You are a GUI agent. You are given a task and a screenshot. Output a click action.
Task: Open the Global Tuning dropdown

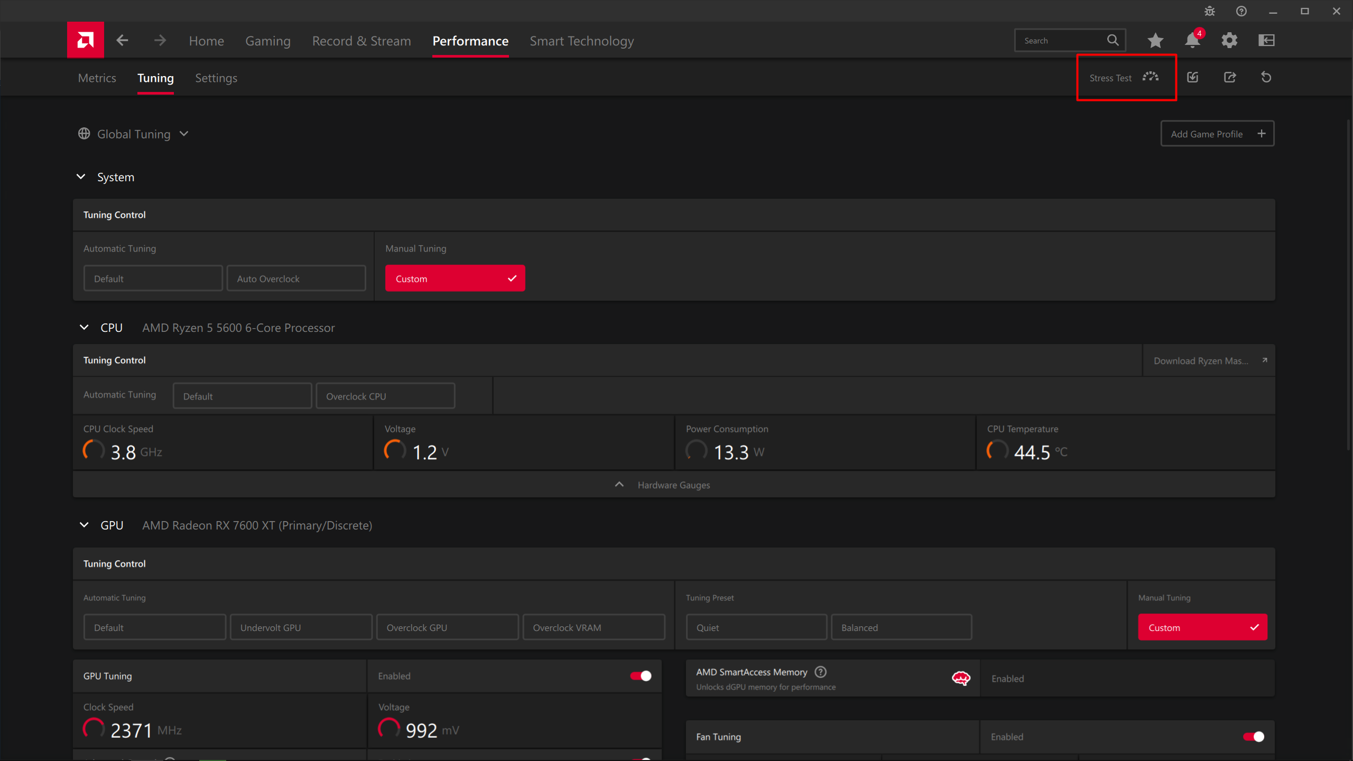[x=134, y=134]
